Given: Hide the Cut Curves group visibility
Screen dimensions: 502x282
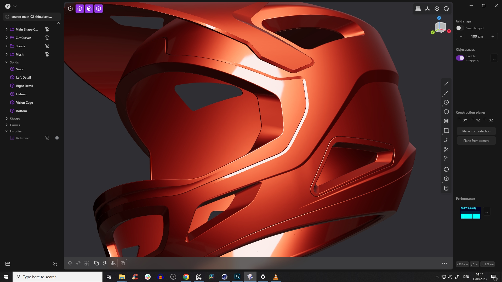Looking at the screenshot, I should 47,38.
